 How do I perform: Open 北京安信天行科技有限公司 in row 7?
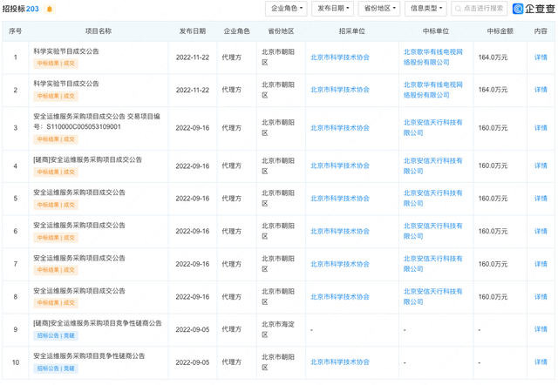(432, 264)
